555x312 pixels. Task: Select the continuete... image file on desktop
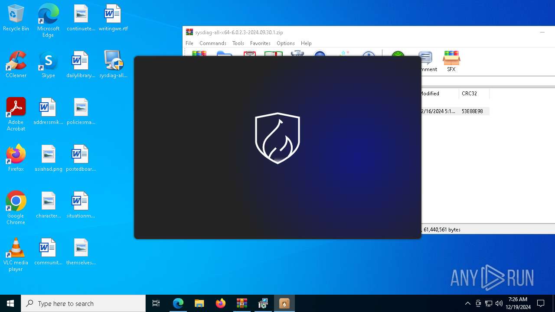click(81, 18)
